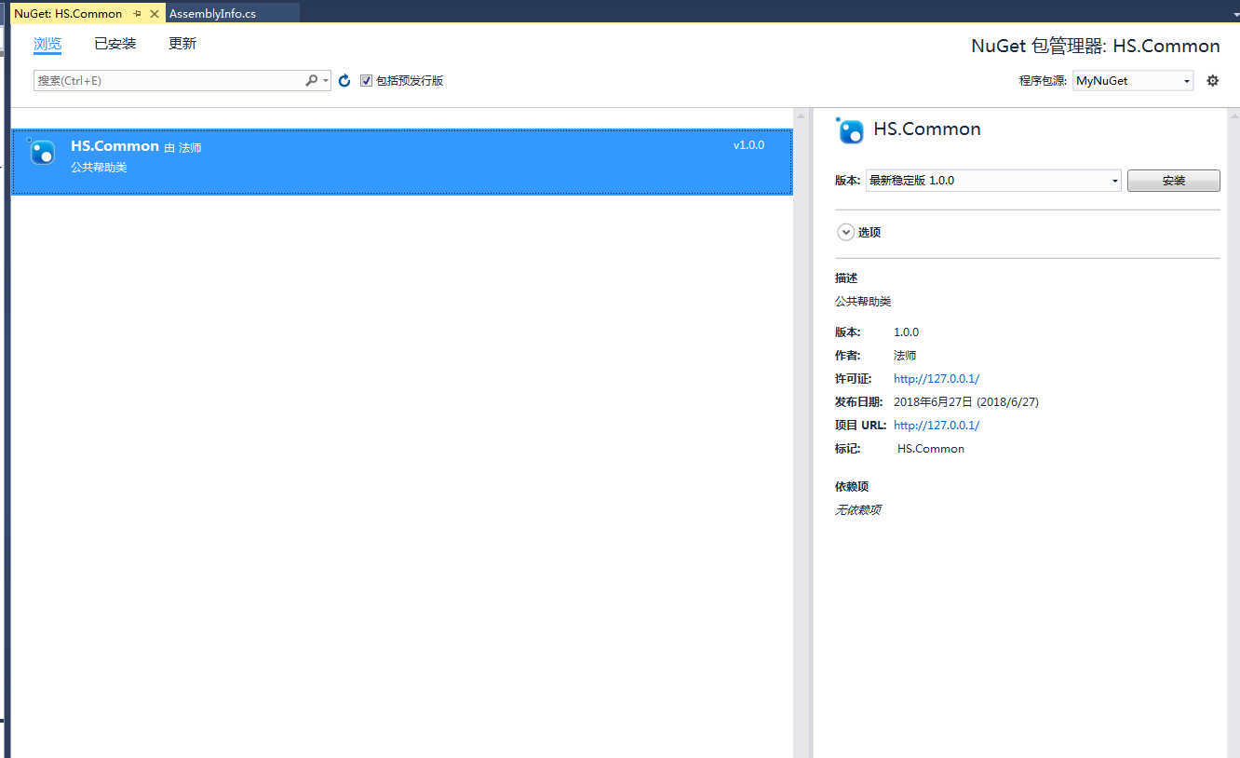Image resolution: width=1240 pixels, height=758 pixels.
Task: Open the 许可证 link http://127.0.0.1/
Action: 937,379
